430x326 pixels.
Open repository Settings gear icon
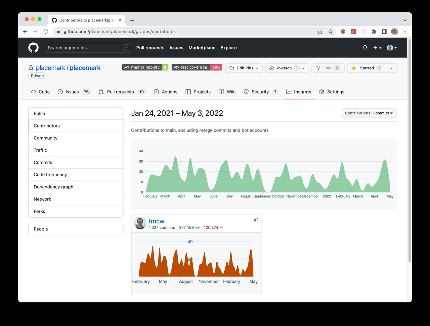(x=321, y=92)
